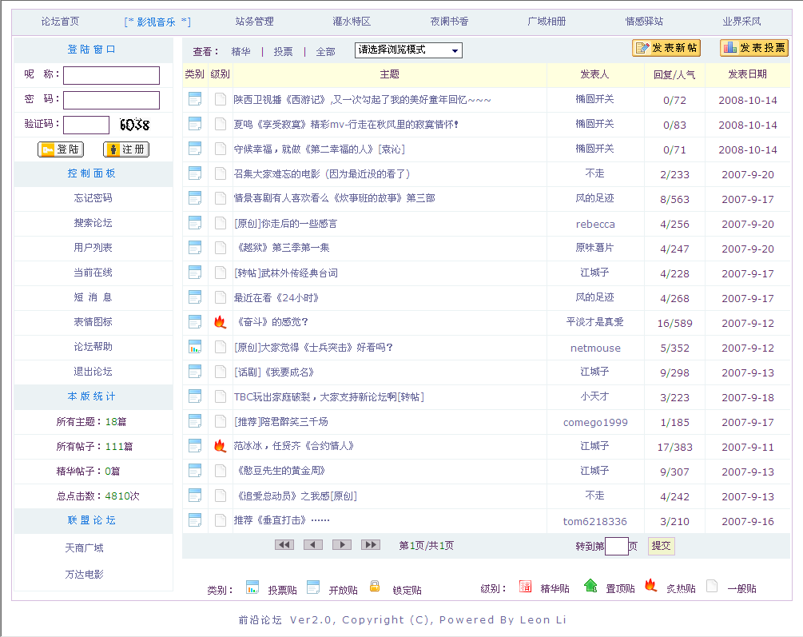Image resolution: width=803 pixels, height=637 pixels.
Task: Click the 发表投票 button
Action: (x=753, y=48)
